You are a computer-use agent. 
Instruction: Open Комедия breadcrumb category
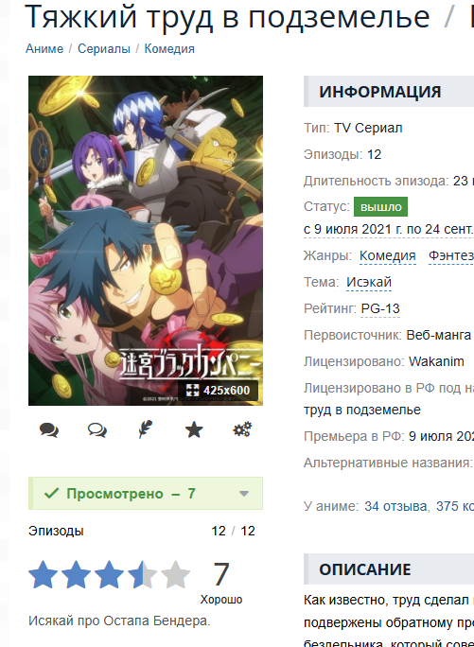pos(169,48)
